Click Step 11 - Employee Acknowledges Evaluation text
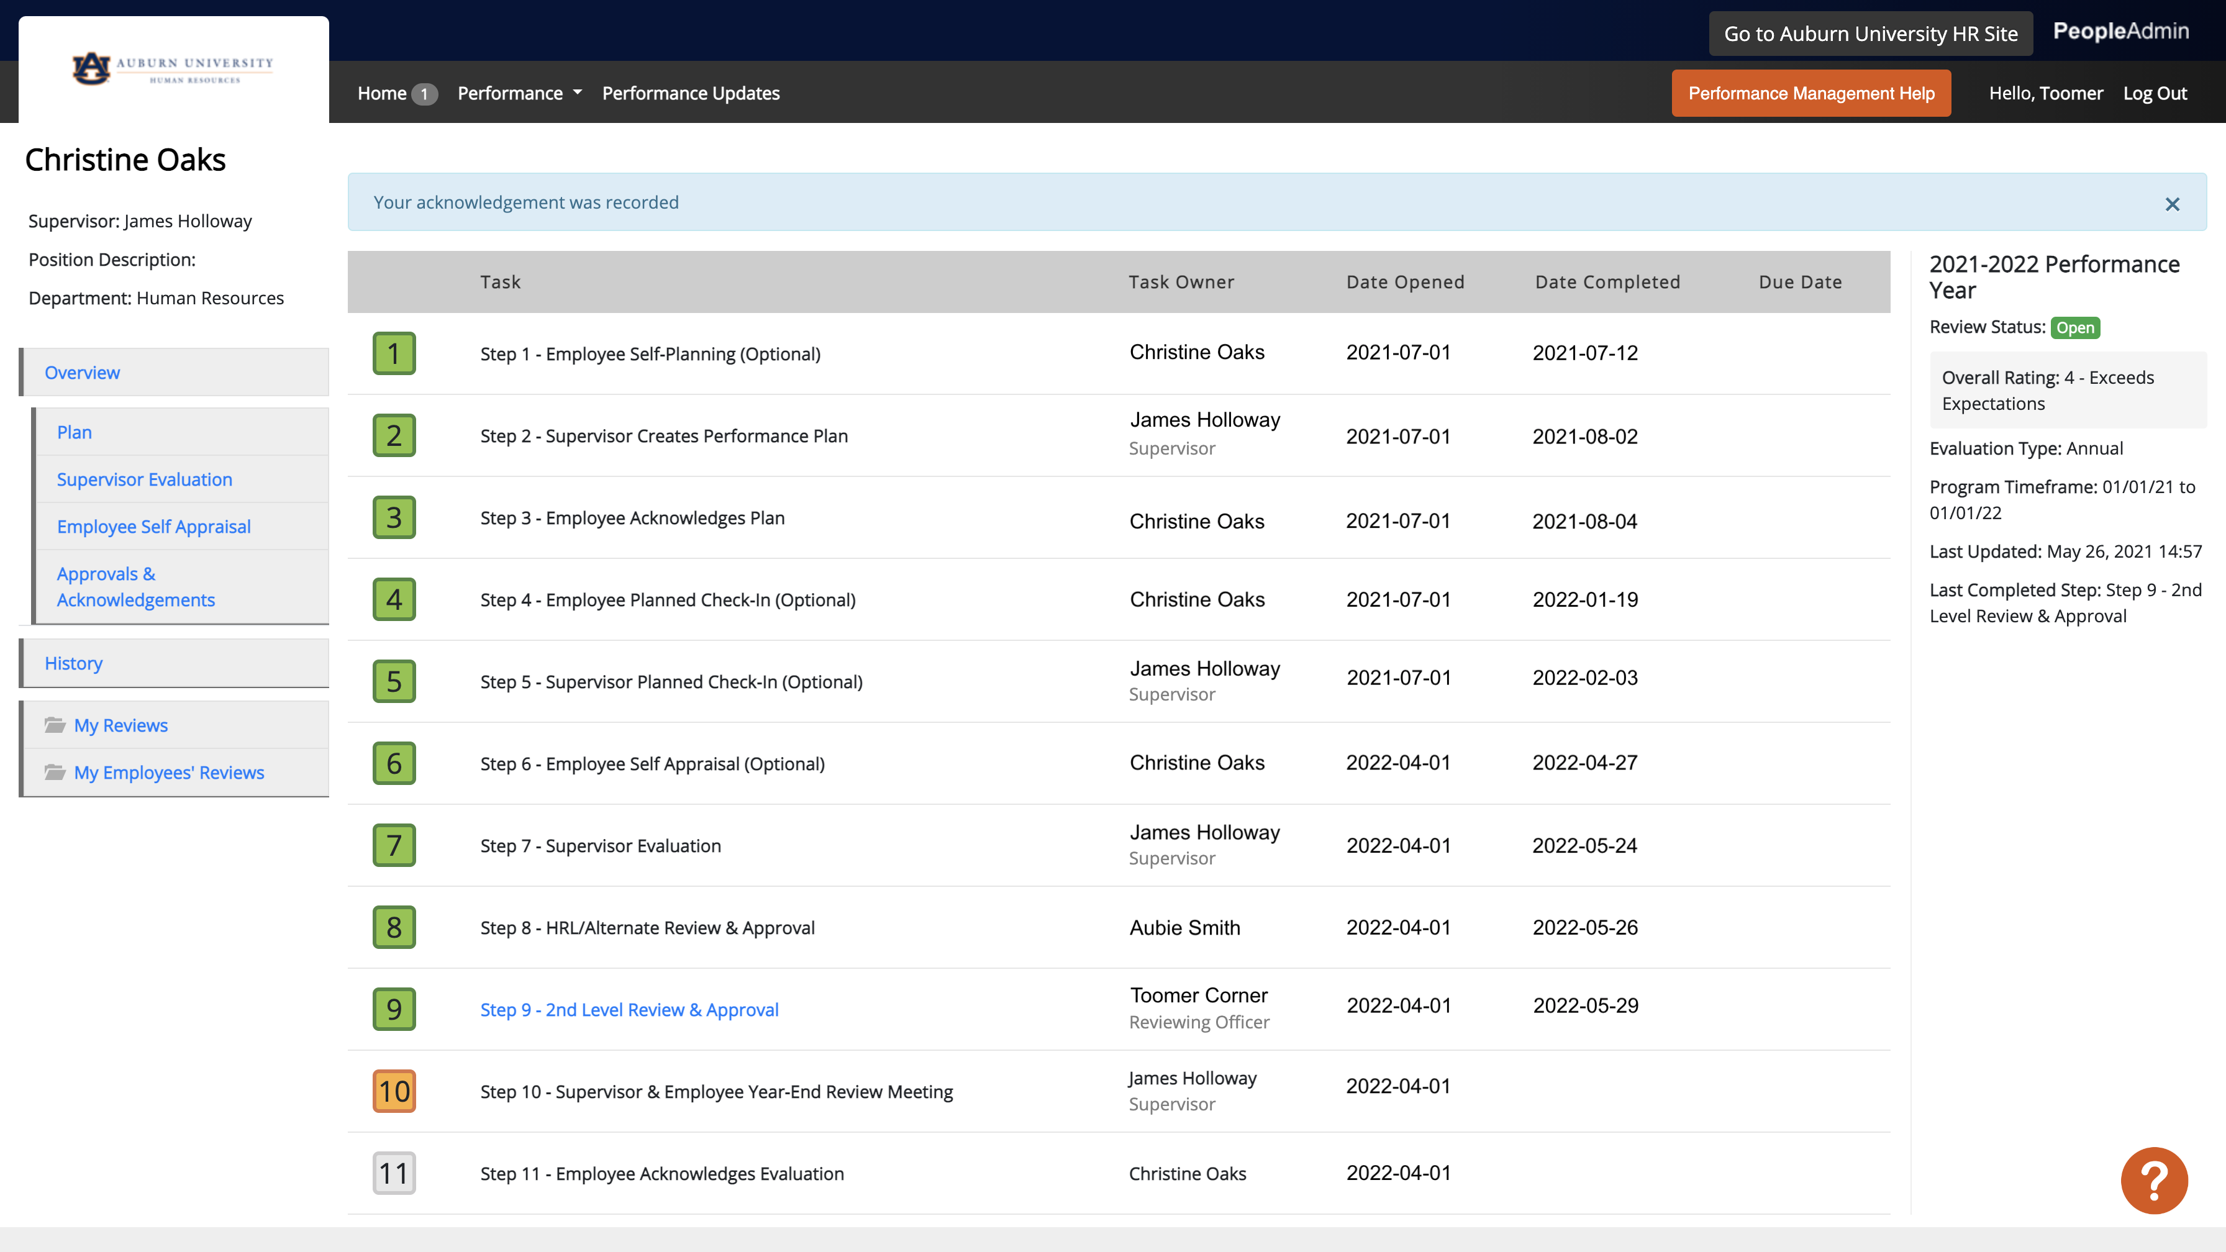 [662, 1173]
